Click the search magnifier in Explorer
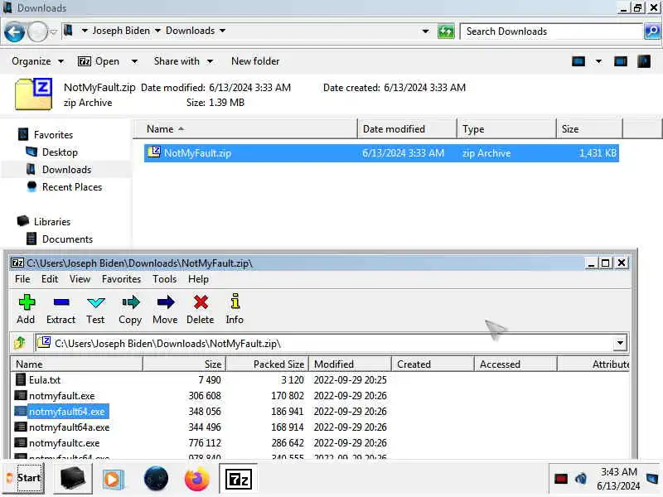Screen dimensions: 663x497 651,31
